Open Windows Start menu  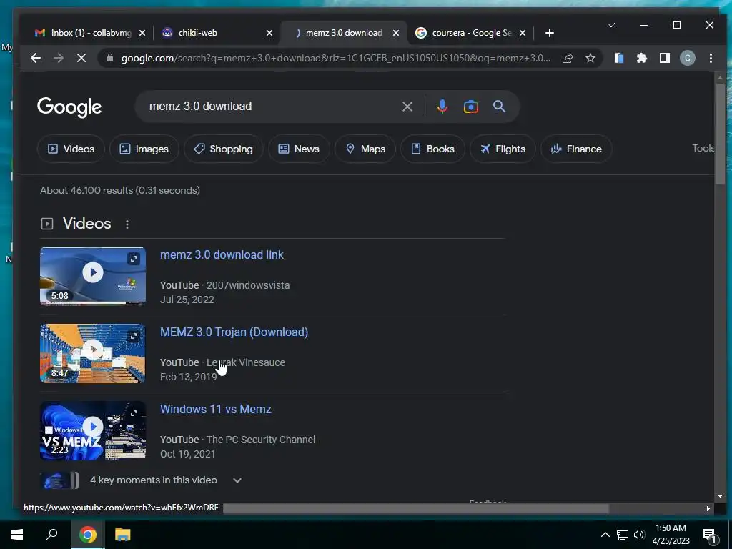click(x=17, y=535)
